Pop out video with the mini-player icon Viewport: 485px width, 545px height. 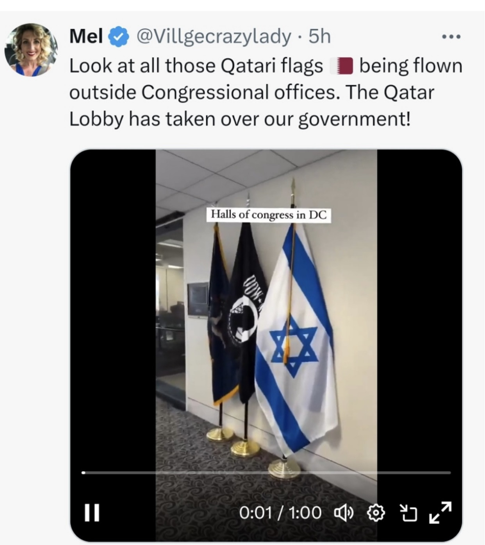(x=408, y=513)
